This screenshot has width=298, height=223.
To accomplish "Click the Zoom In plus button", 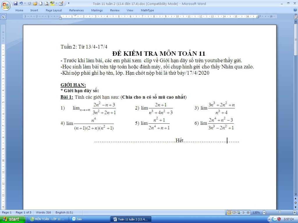I will coord(295,213).
